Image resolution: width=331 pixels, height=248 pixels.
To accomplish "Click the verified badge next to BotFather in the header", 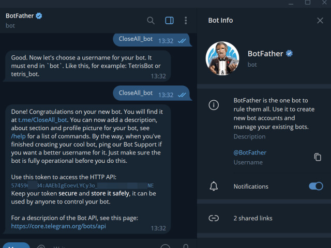I will coord(39,16).
